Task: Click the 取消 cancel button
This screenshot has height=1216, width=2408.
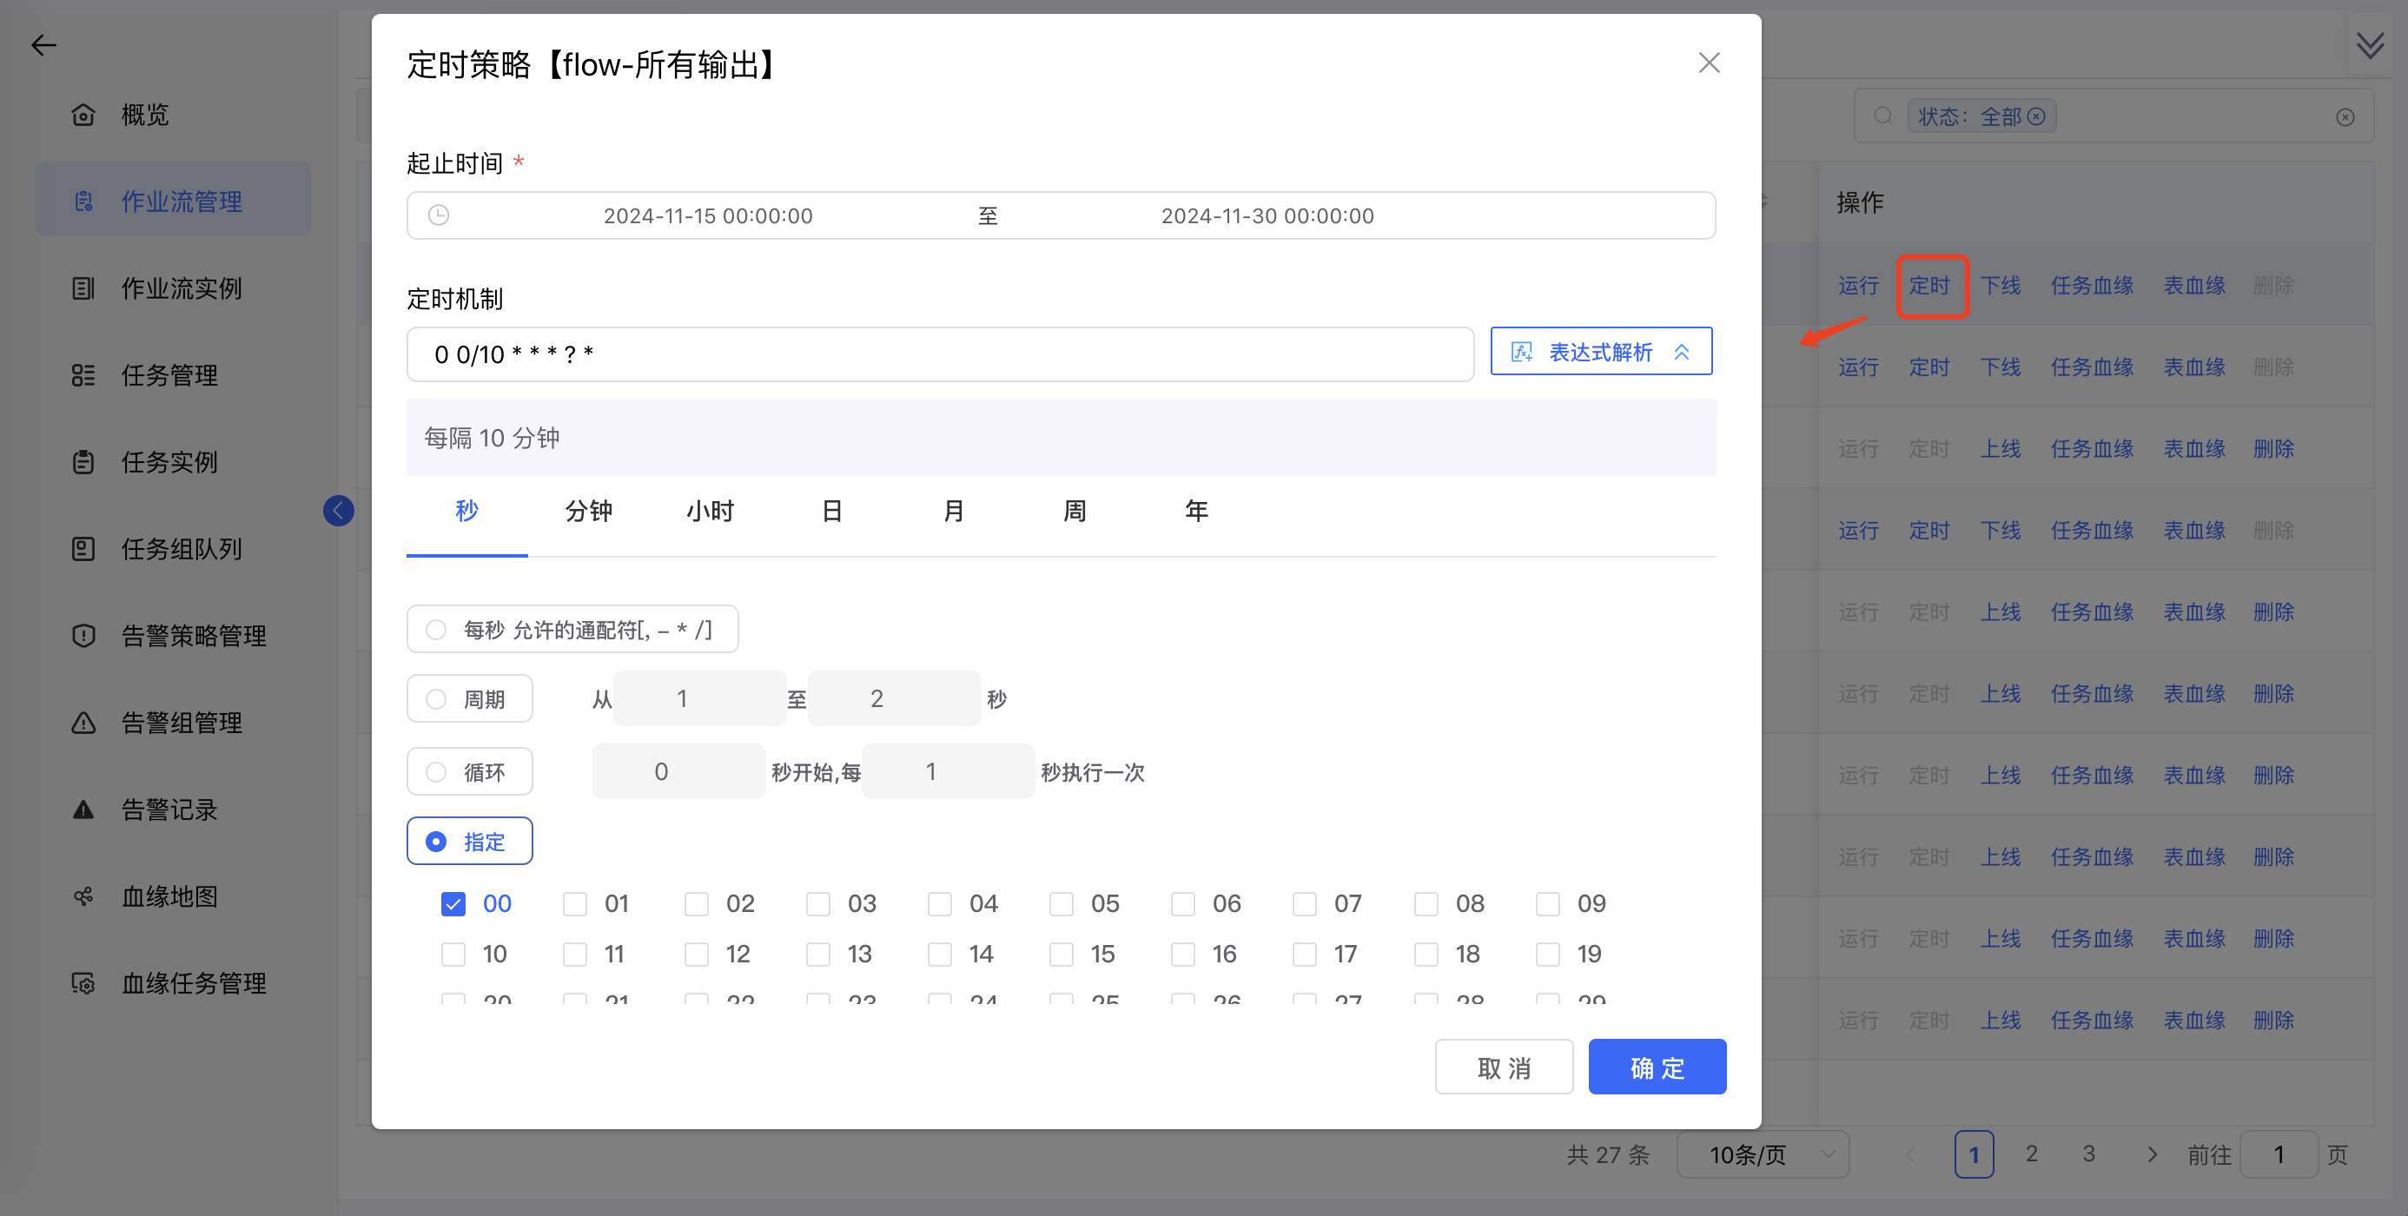Action: point(1504,1067)
